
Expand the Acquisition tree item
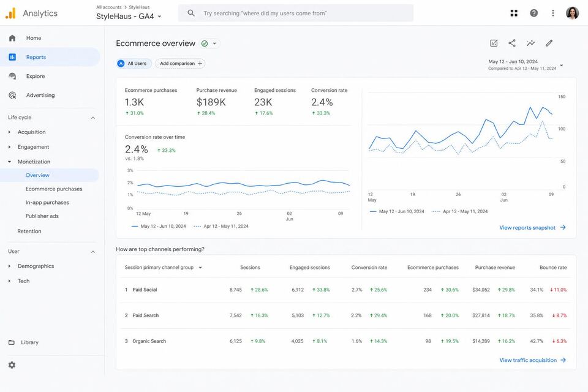(9, 132)
